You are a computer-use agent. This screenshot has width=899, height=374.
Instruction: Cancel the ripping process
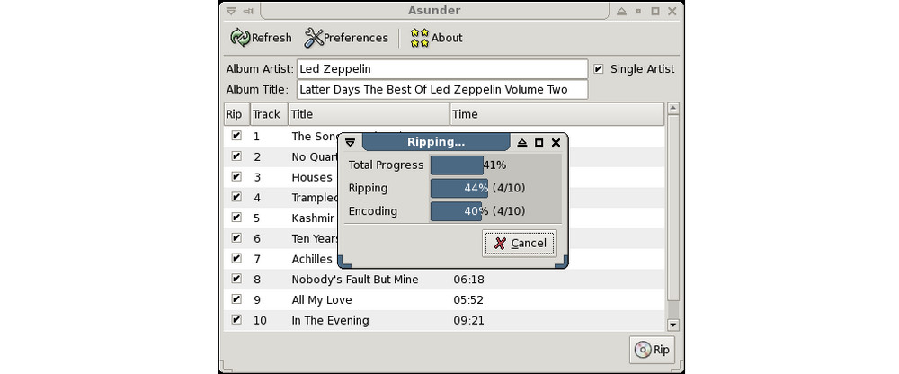[x=520, y=244]
